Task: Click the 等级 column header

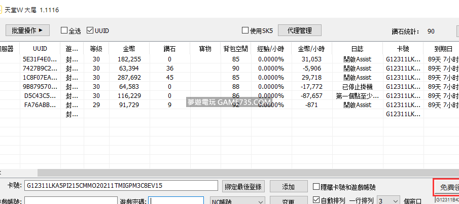Action: tap(96, 49)
